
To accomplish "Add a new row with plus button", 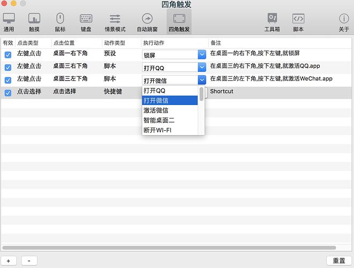I will coord(9,260).
